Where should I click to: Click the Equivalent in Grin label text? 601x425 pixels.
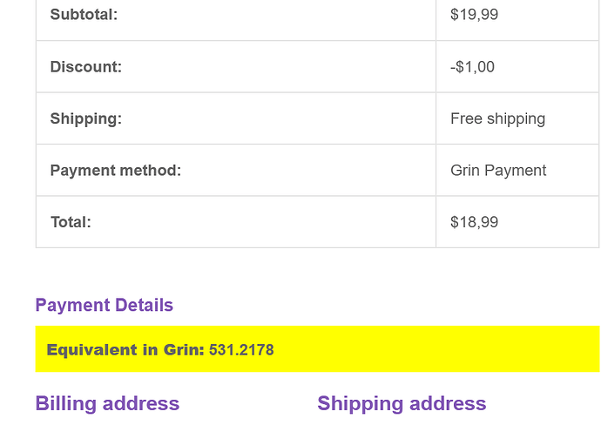[x=125, y=350]
